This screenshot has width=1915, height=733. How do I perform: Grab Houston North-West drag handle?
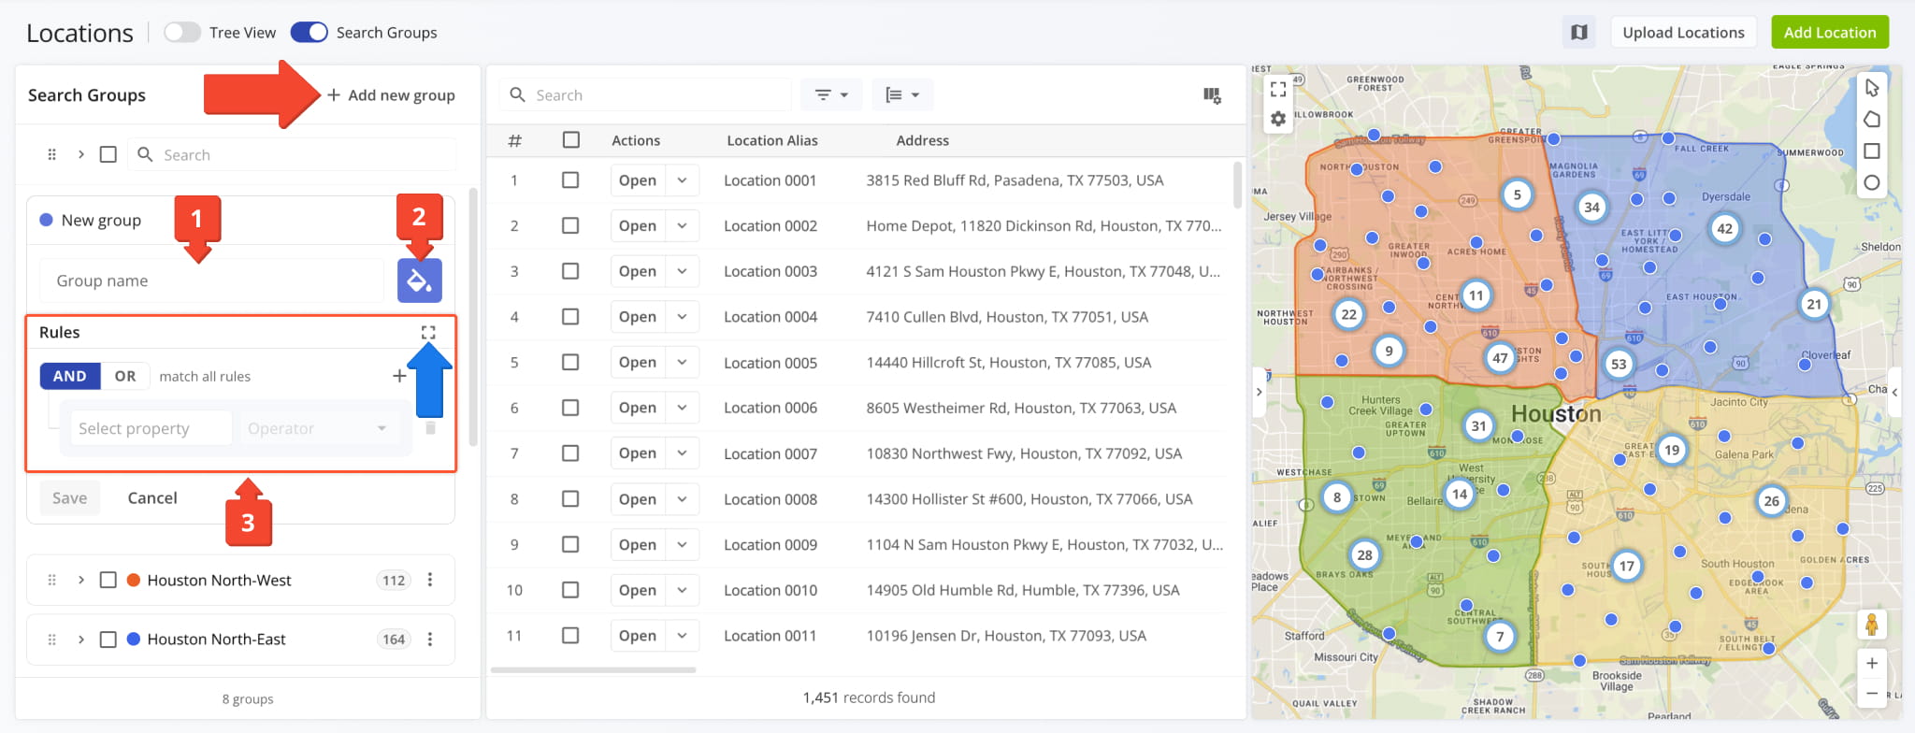(52, 580)
